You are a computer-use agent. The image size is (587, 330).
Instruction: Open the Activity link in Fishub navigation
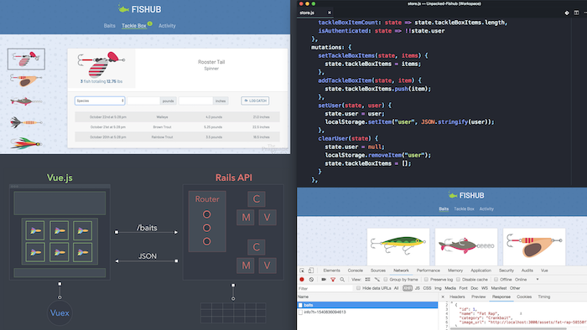[167, 26]
